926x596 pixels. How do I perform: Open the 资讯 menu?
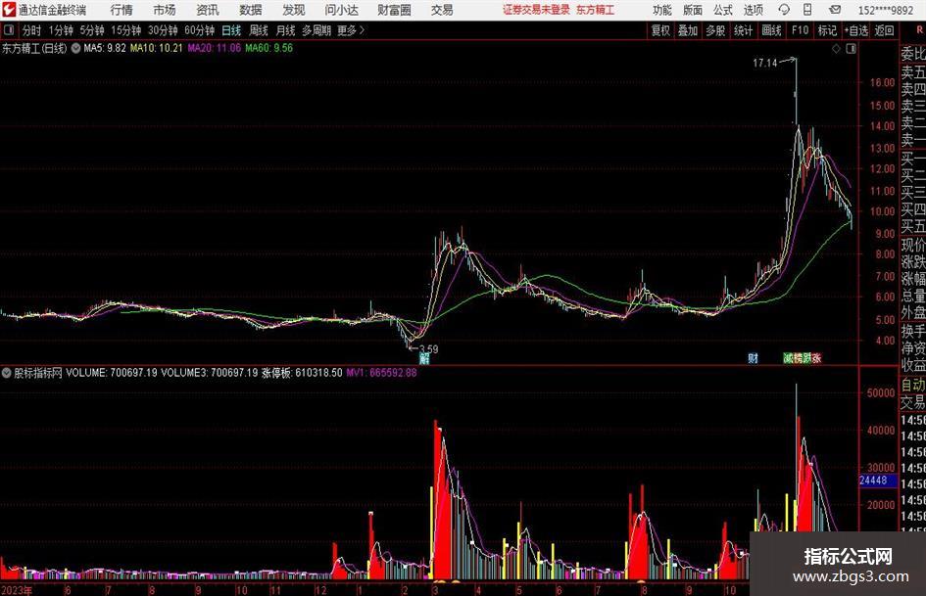[x=208, y=10]
